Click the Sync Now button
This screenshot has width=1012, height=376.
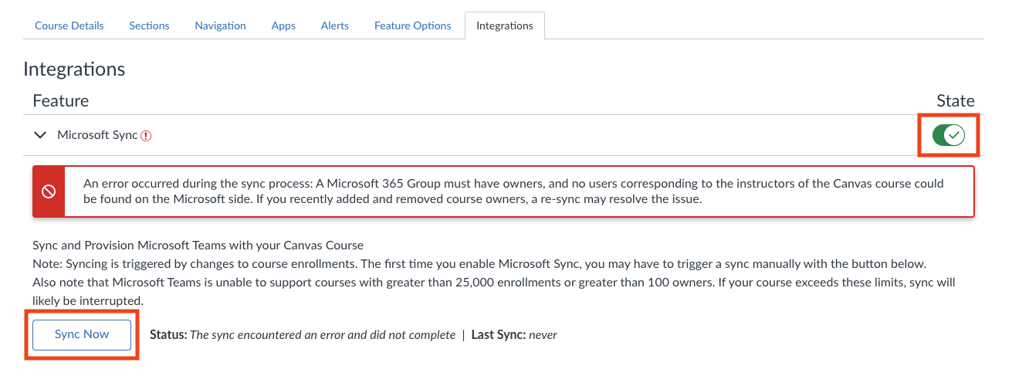82,334
